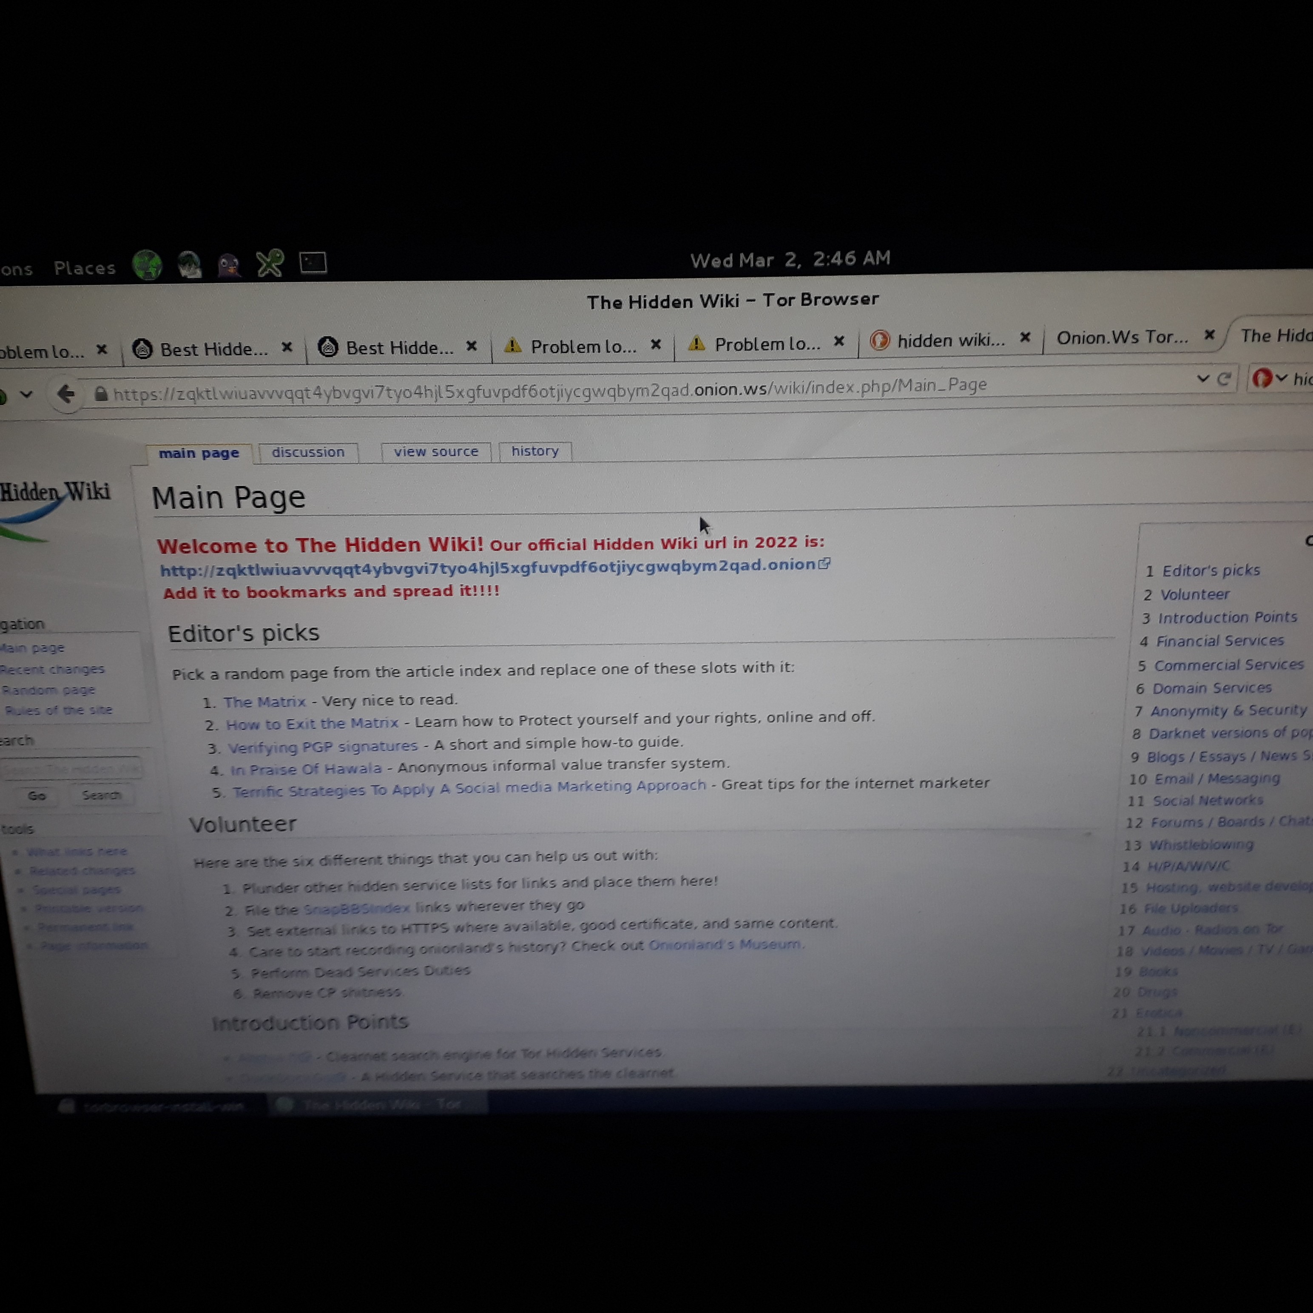Jump to "10 Email / Messaging" in contents
The height and width of the screenshot is (1313, 1313).
click(1205, 778)
